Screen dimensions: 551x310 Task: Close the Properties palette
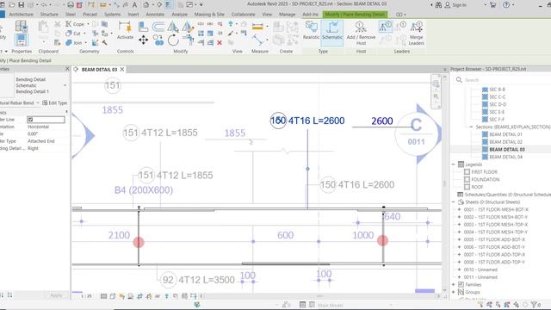pyautogui.click(x=67, y=69)
